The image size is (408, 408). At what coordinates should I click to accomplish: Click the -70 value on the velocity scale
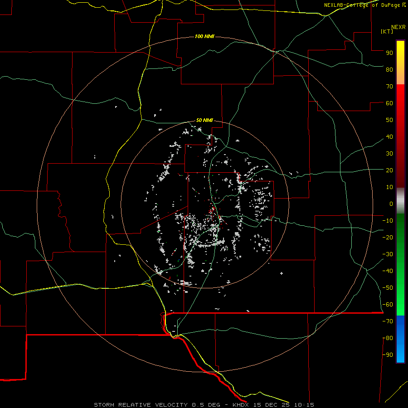coord(388,321)
